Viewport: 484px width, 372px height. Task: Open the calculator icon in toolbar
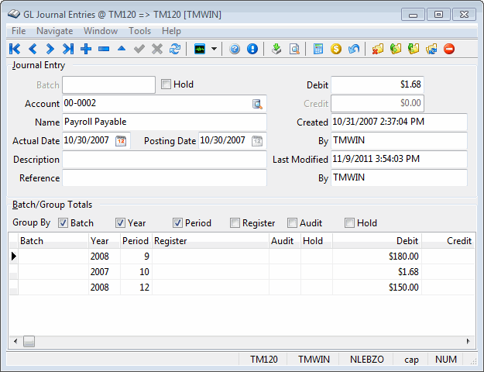pos(318,49)
